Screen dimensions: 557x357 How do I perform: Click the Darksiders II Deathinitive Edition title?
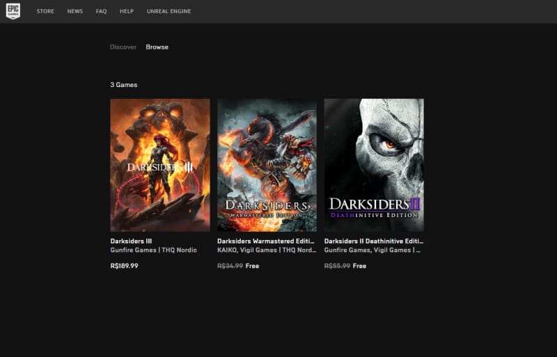(374, 241)
